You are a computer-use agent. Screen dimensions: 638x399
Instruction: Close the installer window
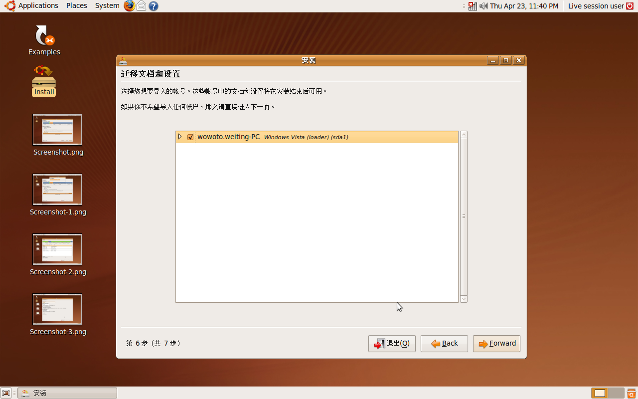coord(519,60)
